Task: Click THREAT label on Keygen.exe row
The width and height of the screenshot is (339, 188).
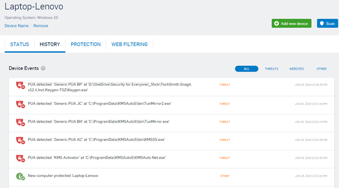Action: pyautogui.click(x=224, y=85)
